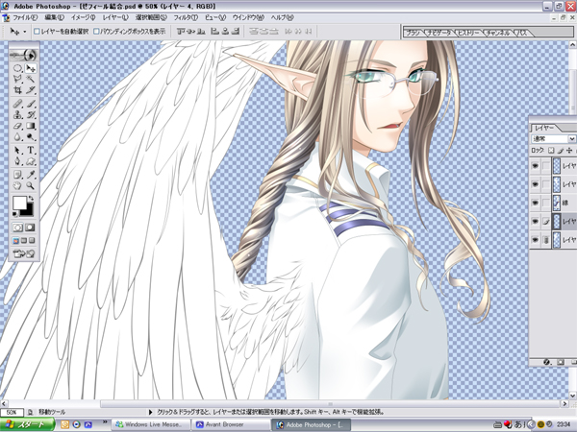This screenshot has width=577, height=432.
Task: Select the Path Selection arrow tool
Action: click(17, 151)
